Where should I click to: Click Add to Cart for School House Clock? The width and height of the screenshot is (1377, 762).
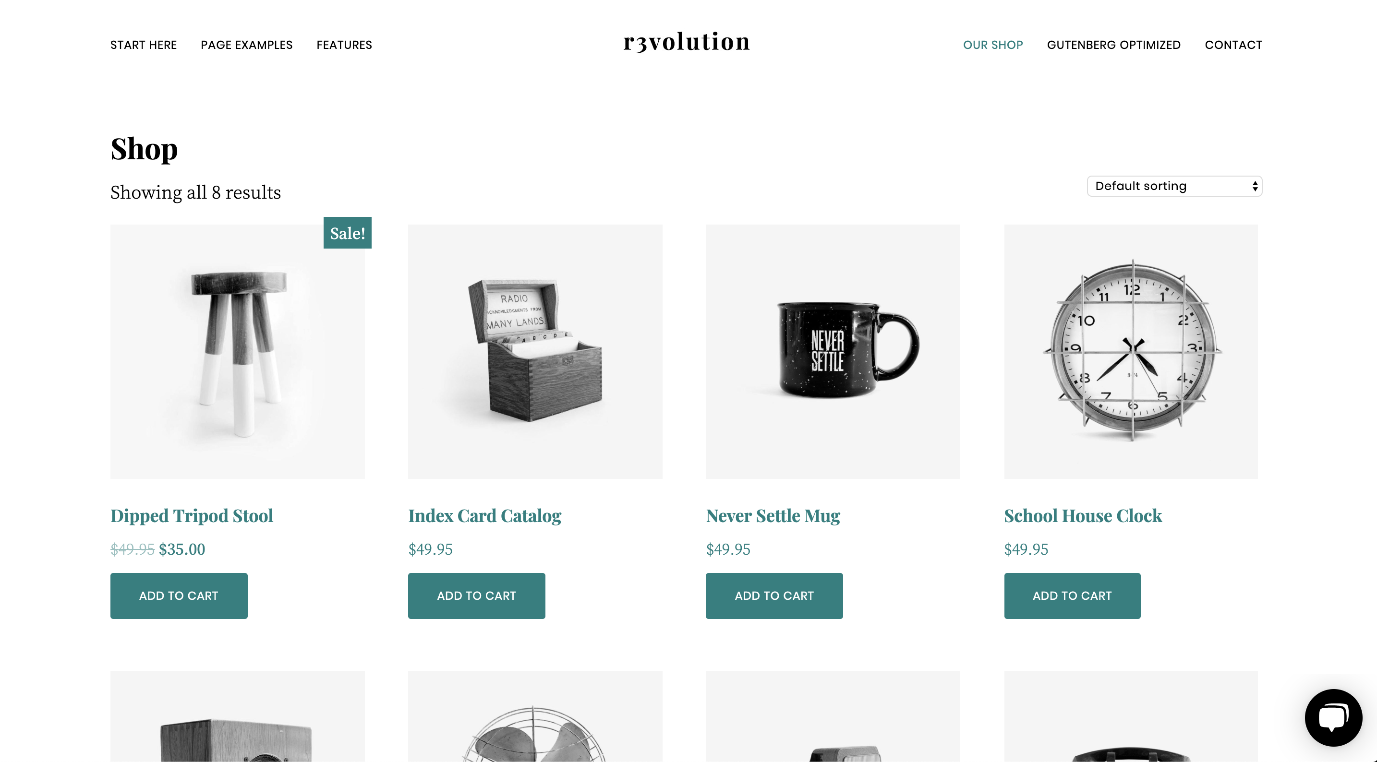1073,596
